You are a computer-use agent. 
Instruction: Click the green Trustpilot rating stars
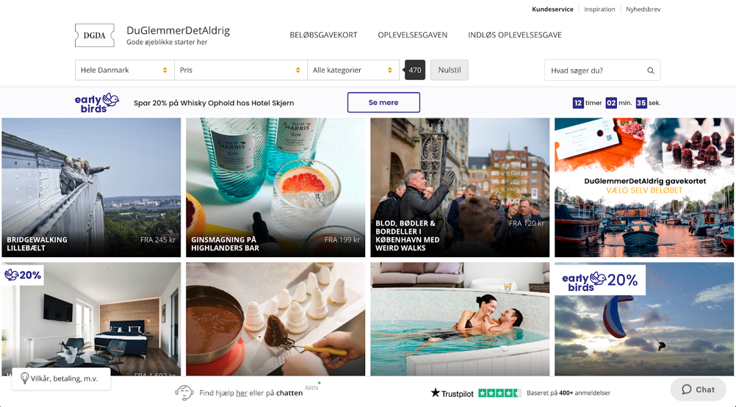(x=499, y=393)
